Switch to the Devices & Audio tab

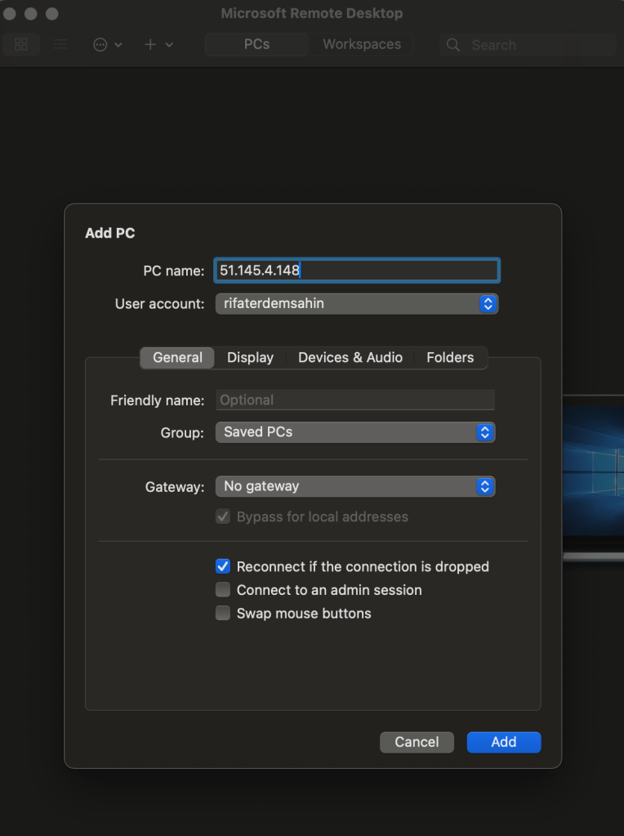[350, 357]
